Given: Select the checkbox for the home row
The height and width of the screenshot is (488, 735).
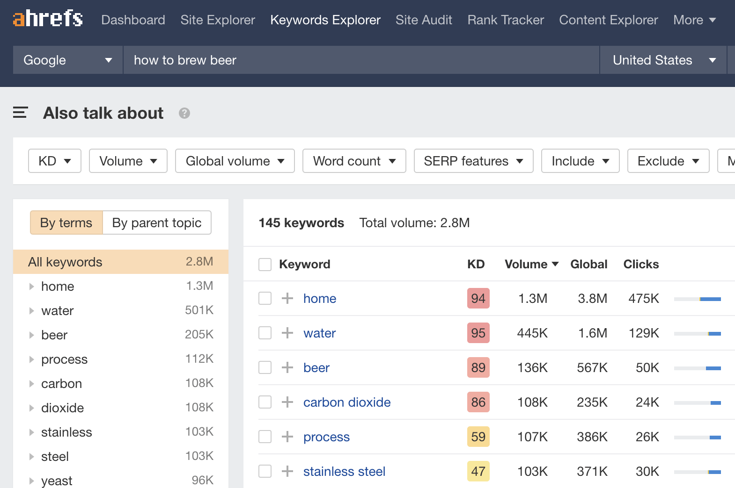Looking at the screenshot, I should [265, 298].
